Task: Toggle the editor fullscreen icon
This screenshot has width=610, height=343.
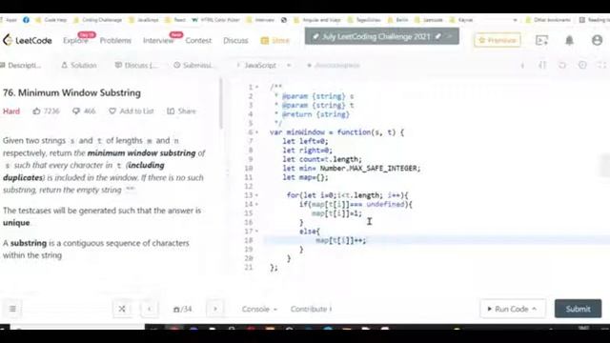Action: point(601,66)
